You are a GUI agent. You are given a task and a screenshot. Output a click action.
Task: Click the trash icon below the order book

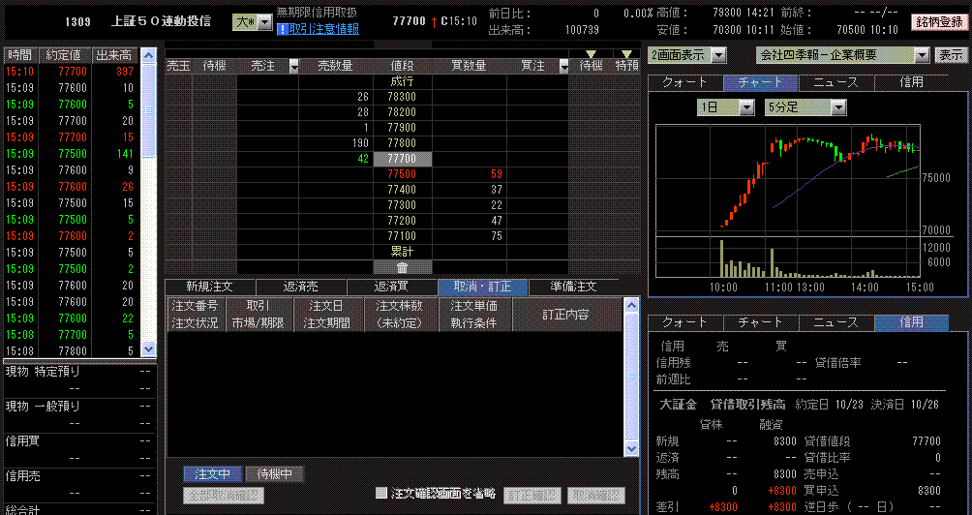click(x=402, y=267)
